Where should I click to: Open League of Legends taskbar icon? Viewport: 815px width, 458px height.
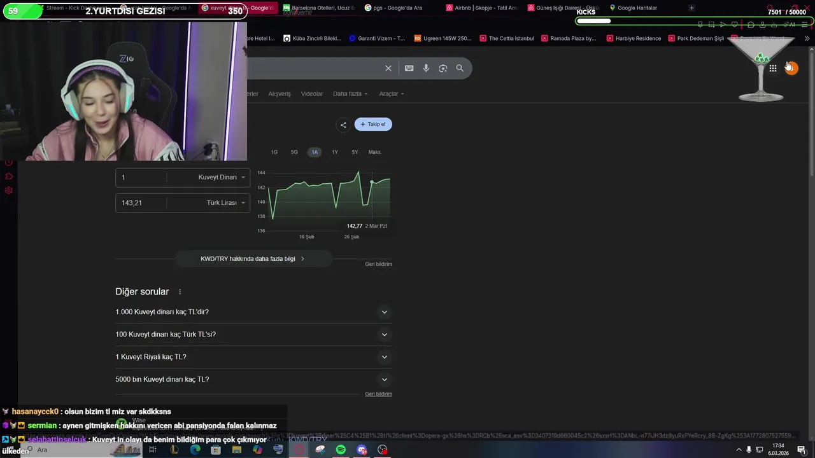point(174,450)
